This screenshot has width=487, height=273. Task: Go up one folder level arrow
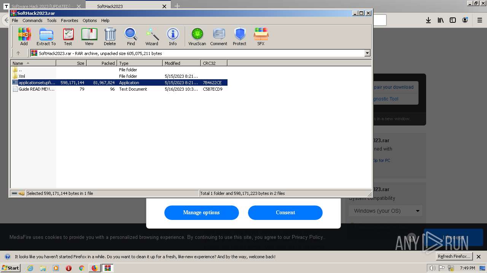18,53
